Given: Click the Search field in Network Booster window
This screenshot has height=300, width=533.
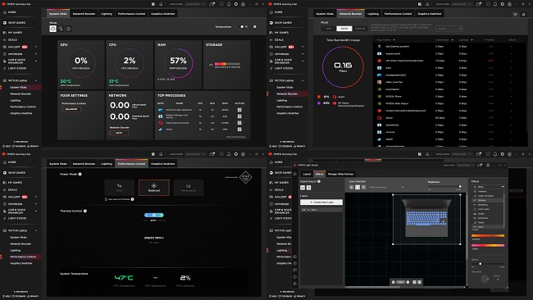Looking at the screenshot, I should [x=449, y=29].
